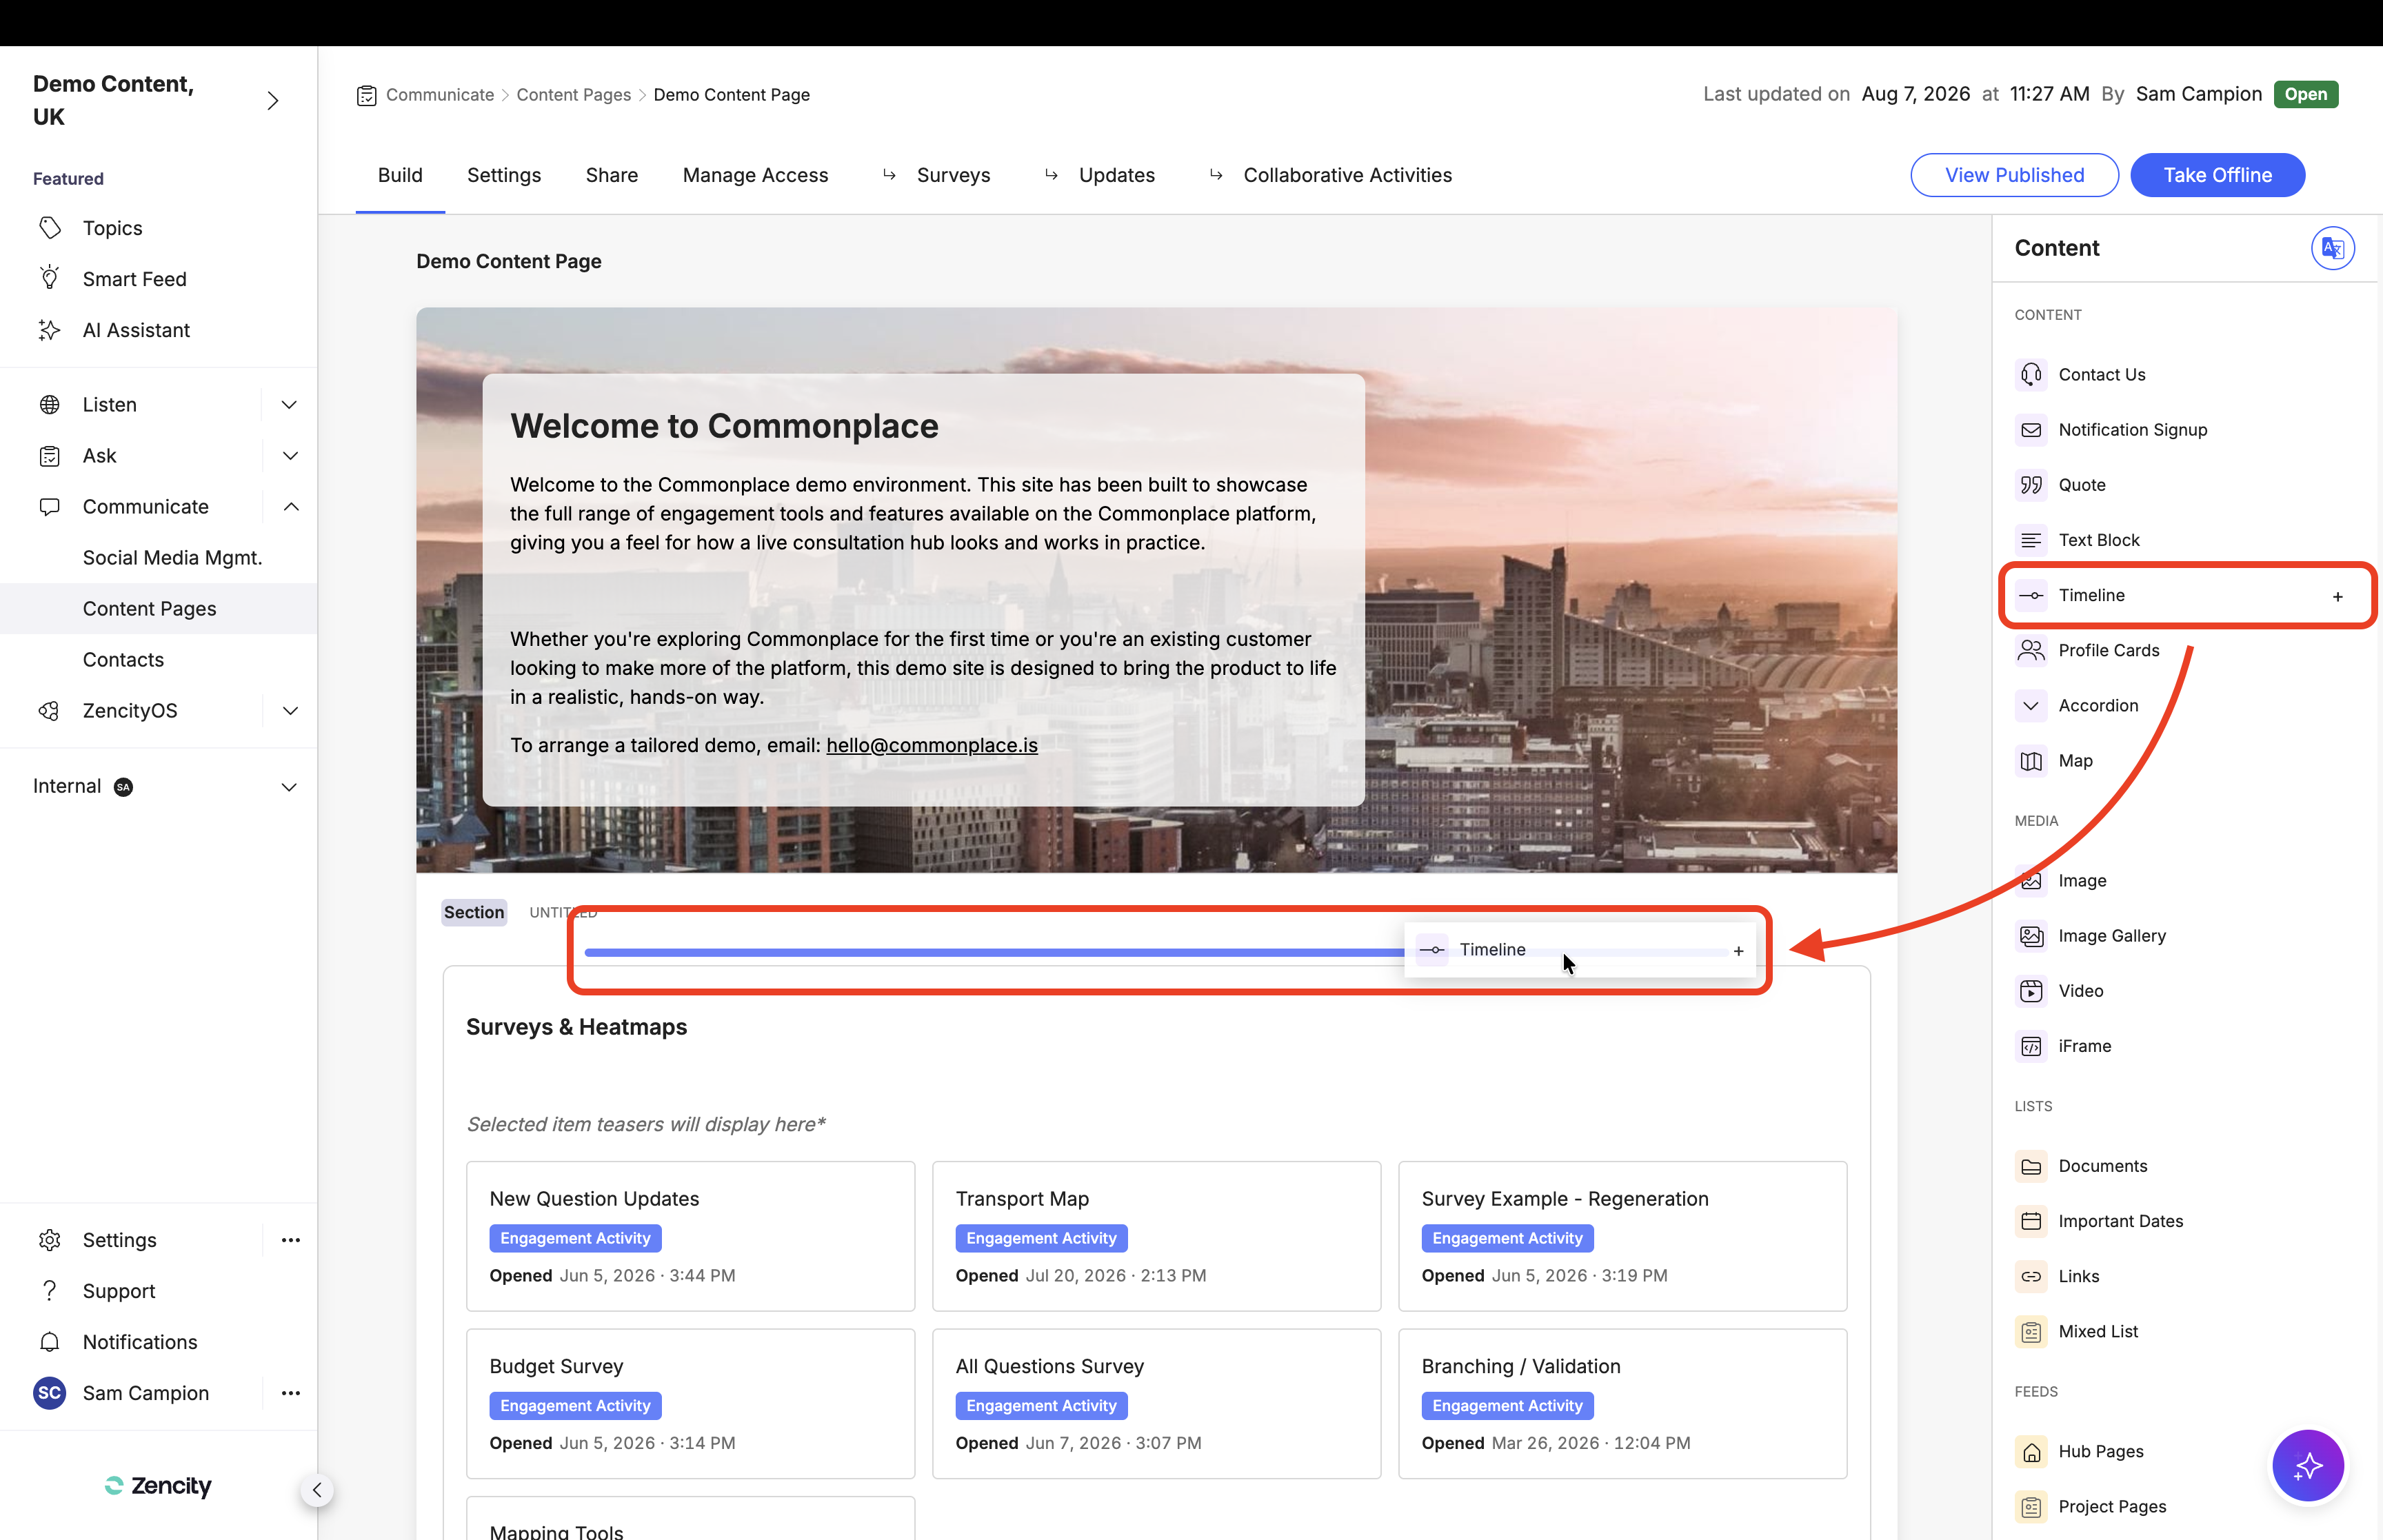
Task: Select the Links chain icon
Action: pyautogui.click(x=2031, y=1276)
